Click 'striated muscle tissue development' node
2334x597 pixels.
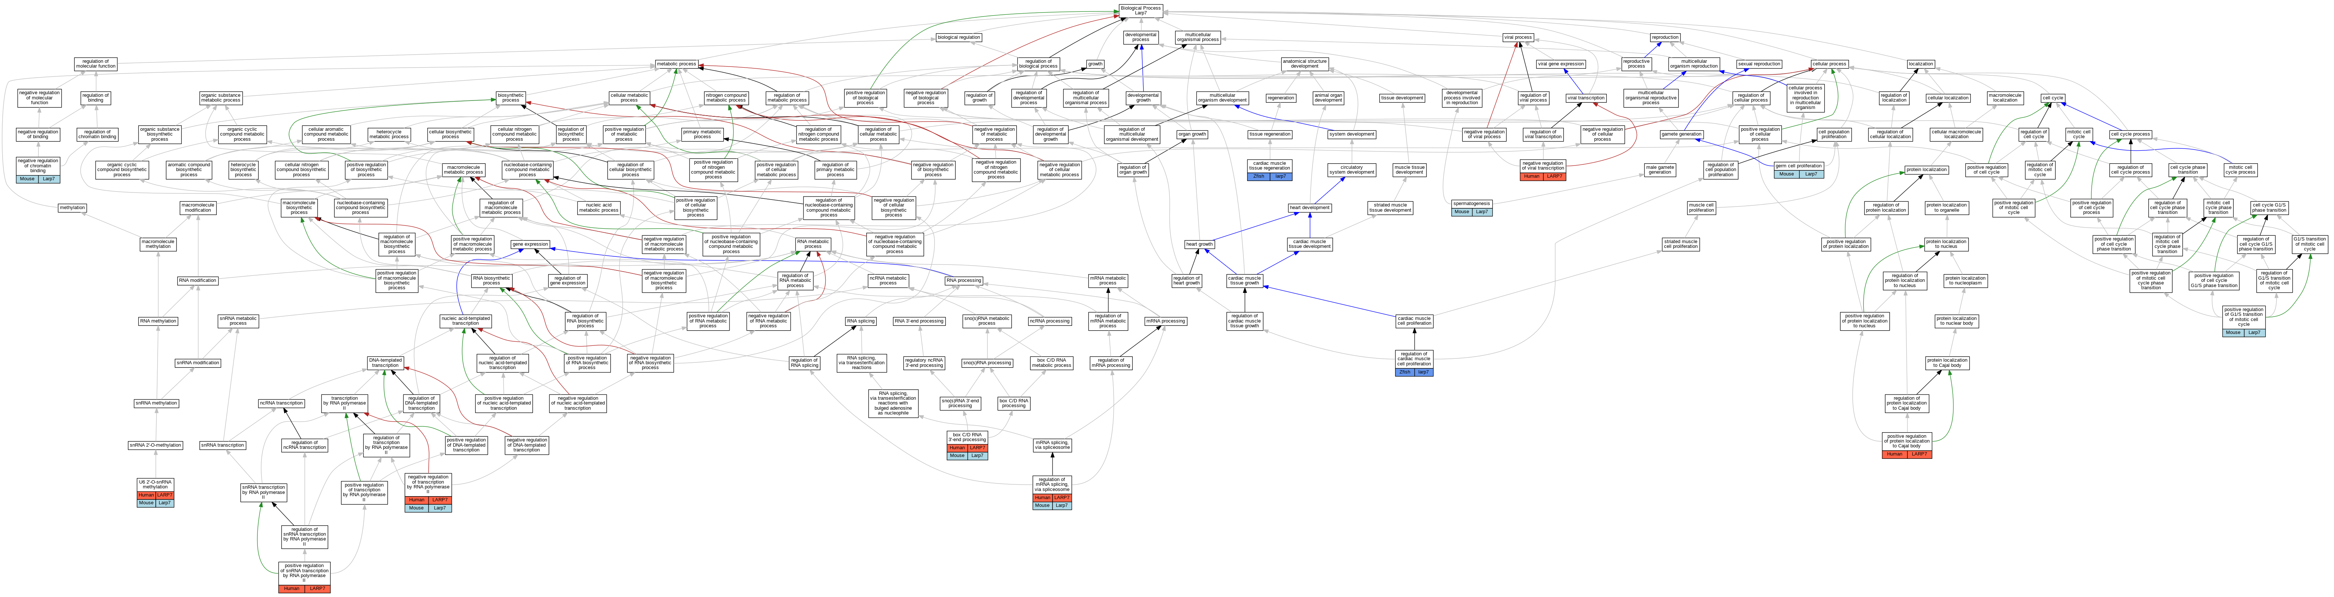(1391, 208)
